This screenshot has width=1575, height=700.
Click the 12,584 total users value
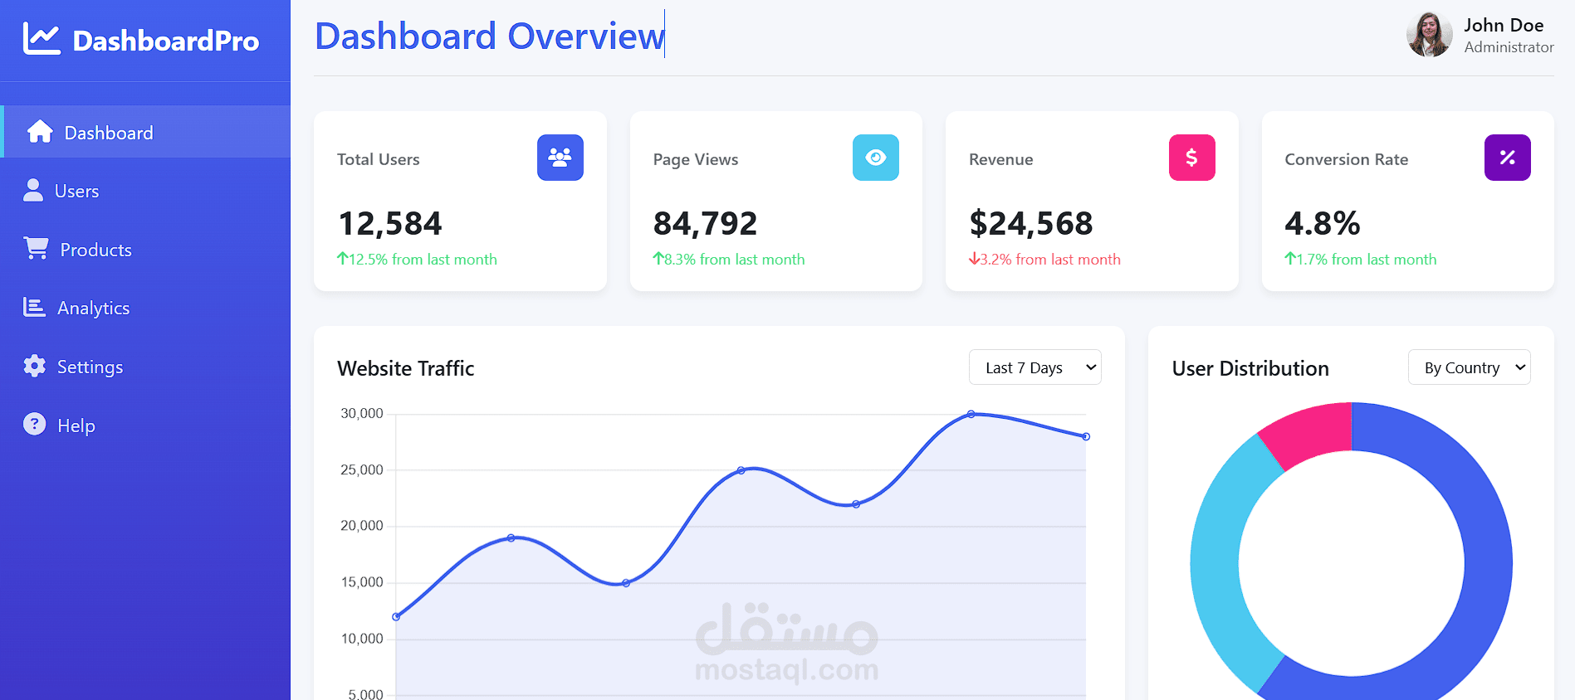pyautogui.click(x=390, y=223)
